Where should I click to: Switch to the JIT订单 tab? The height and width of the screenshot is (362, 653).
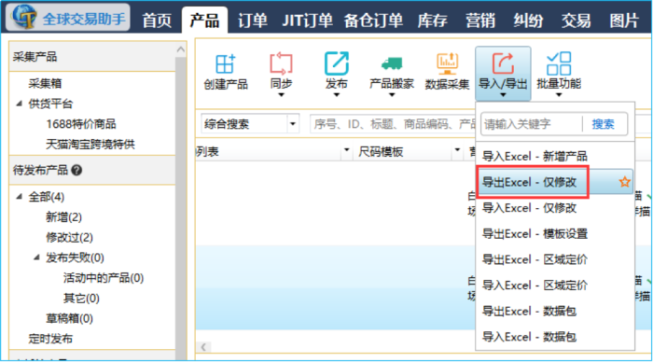point(307,20)
